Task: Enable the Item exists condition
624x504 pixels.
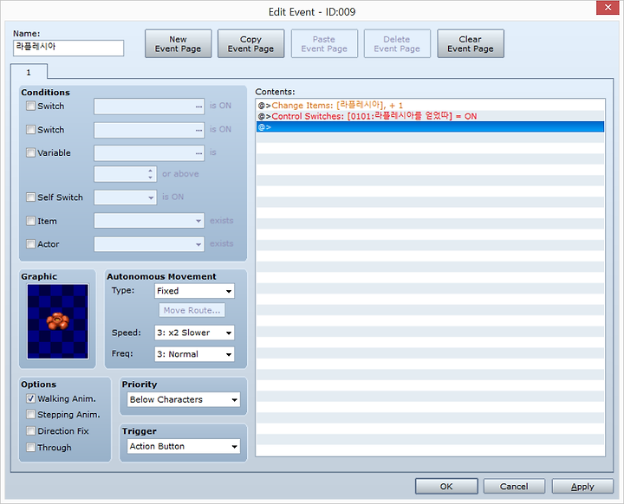Action: 30,221
